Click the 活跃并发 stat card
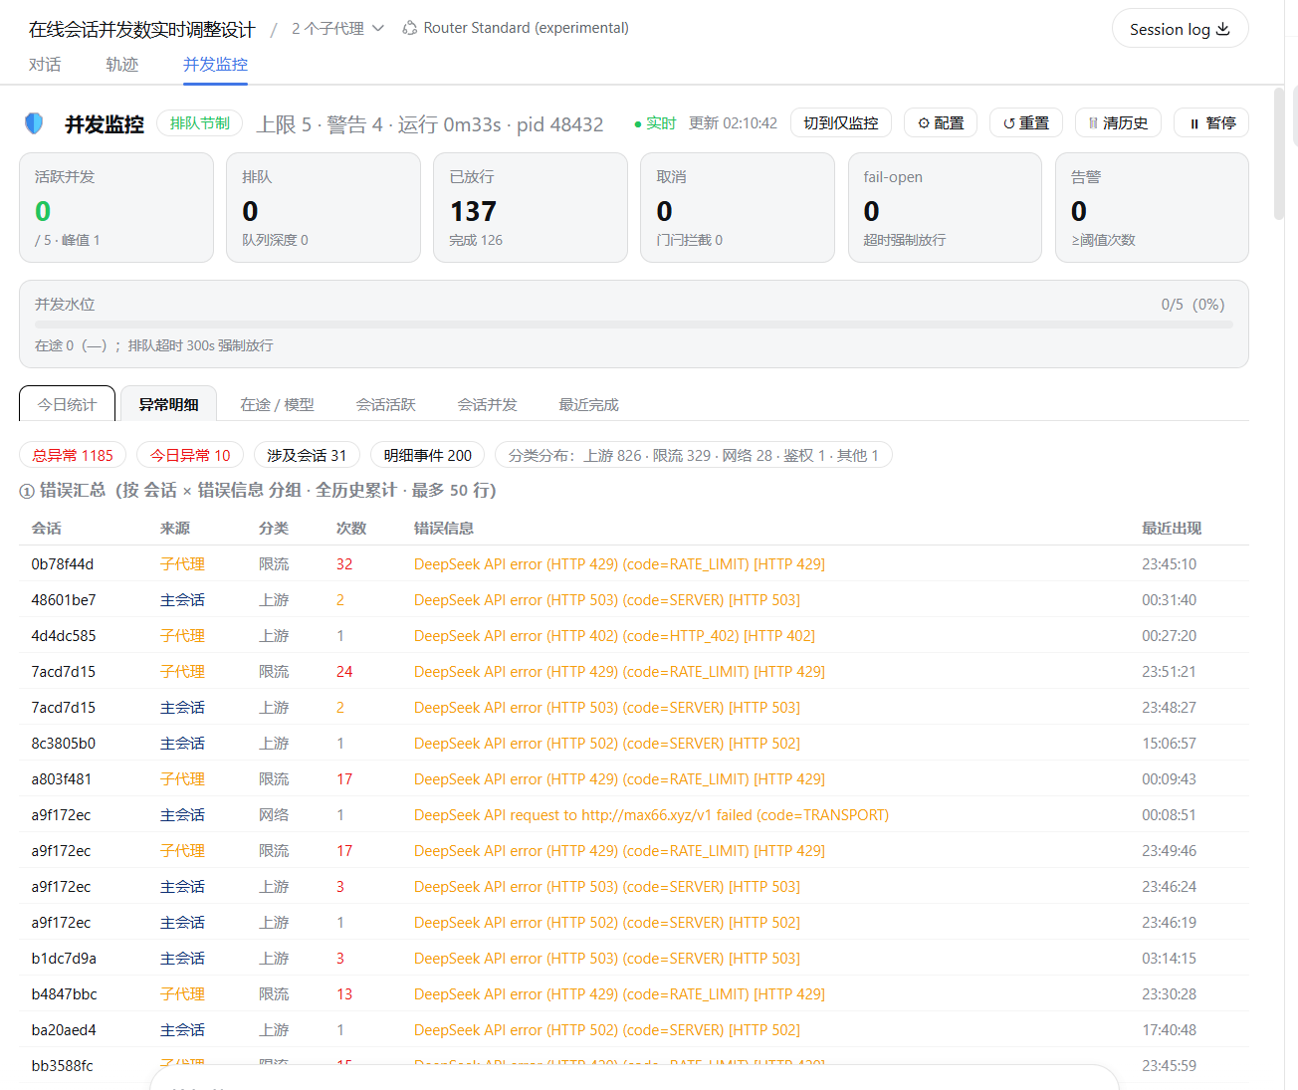 116,207
